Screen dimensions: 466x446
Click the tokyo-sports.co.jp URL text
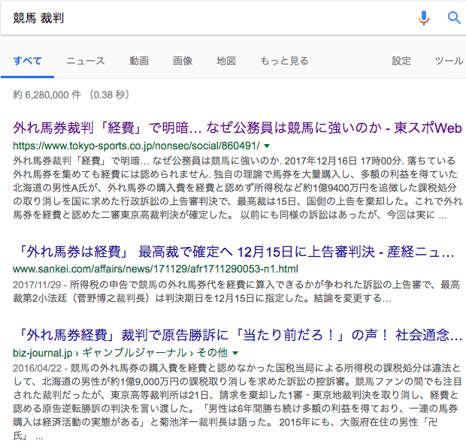click(x=136, y=146)
